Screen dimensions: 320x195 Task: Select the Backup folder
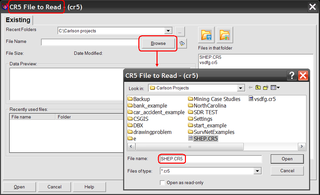coord(139,99)
